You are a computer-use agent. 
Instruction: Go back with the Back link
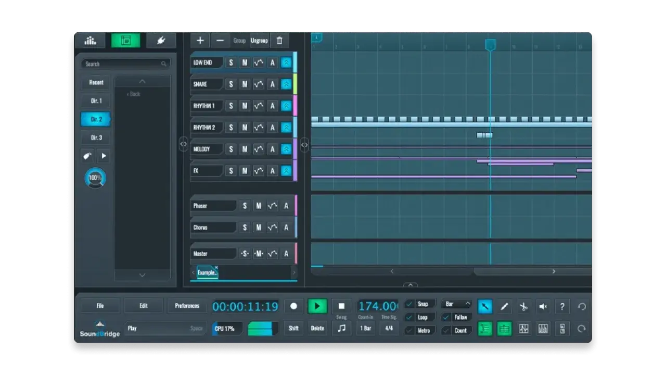tap(133, 94)
